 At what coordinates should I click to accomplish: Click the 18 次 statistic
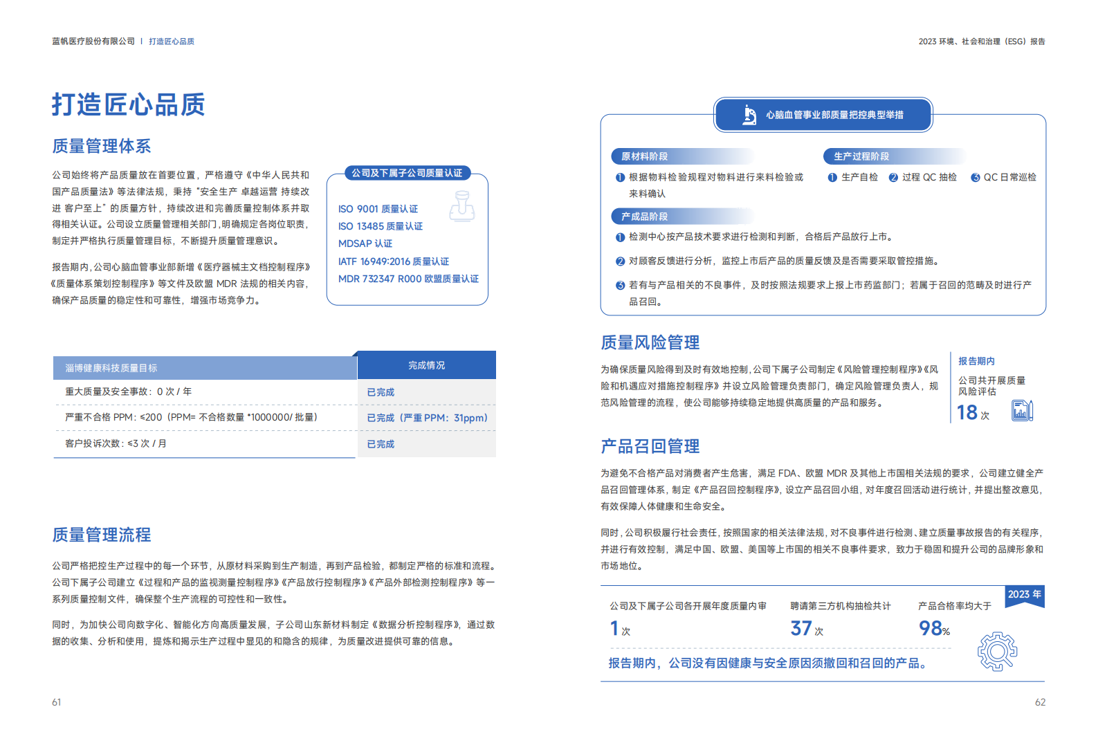click(x=973, y=412)
